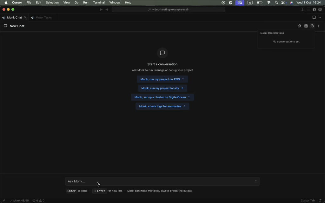Select 'Monk, run my project locally'

pos(162,88)
